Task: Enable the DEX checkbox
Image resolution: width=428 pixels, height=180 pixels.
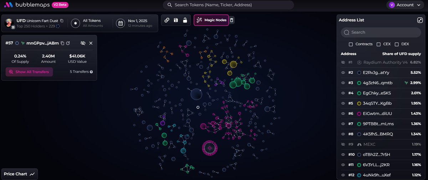Action: coord(397,44)
